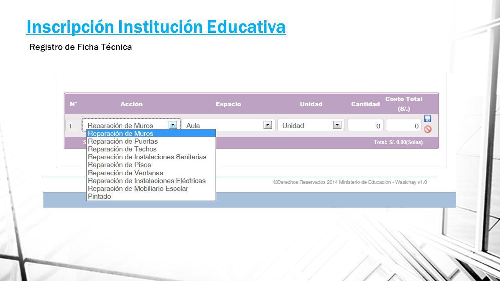Choose Reparación de Pisos entry
Image resolution: width=500 pixels, height=281 pixels.
tap(151, 165)
